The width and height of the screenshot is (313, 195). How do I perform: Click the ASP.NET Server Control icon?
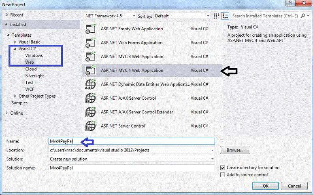pyautogui.click(x=90, y=126)
